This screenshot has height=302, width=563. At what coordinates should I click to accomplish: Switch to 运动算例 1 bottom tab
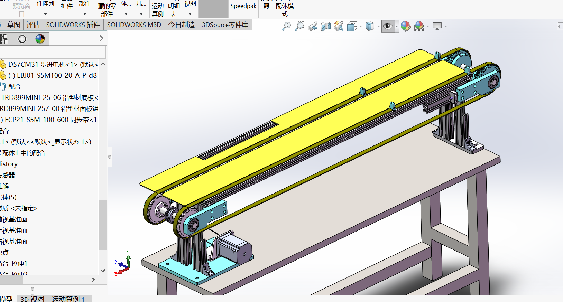[x=68, y=299]
